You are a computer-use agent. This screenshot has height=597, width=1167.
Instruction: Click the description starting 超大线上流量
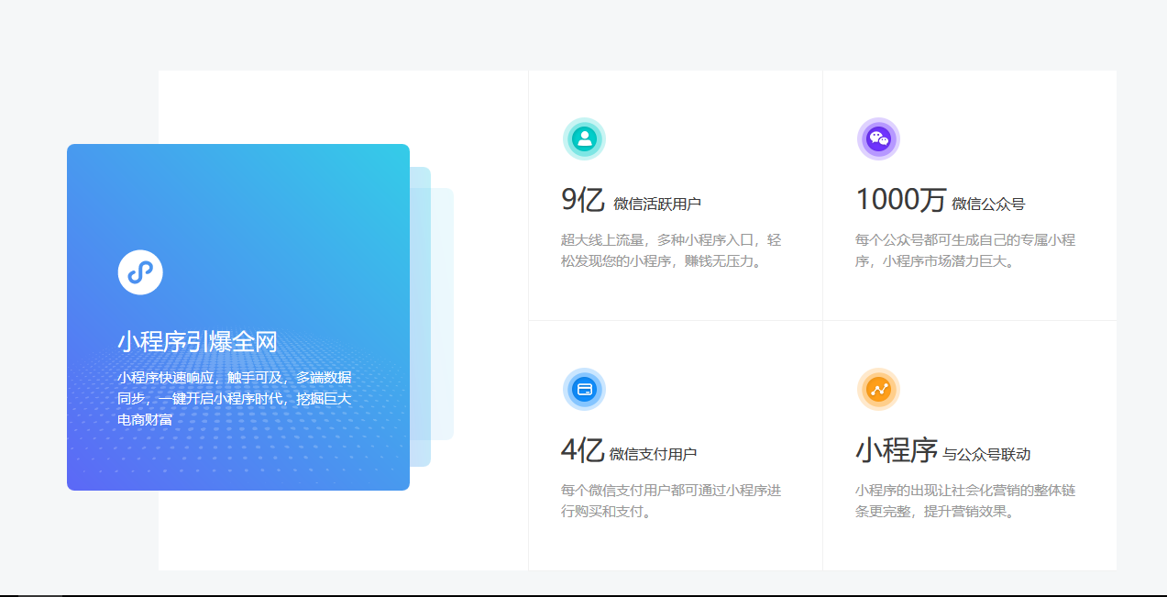(x=671, y=250)
